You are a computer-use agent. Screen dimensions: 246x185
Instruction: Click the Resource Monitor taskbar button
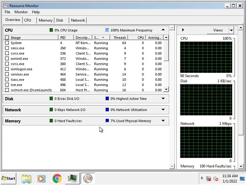click(x=88, y=179)
